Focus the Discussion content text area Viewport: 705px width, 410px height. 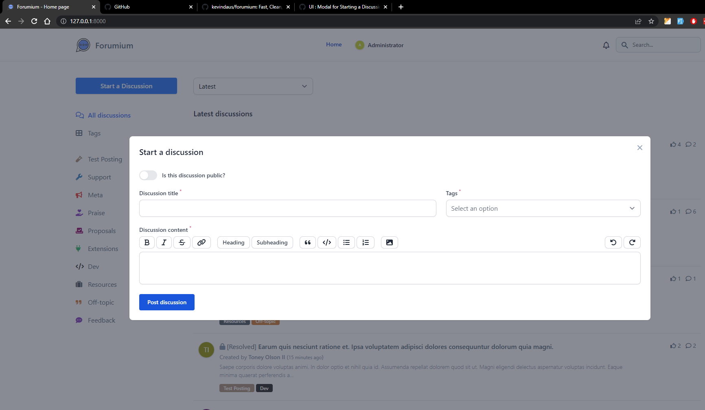[x=390, y=268]
